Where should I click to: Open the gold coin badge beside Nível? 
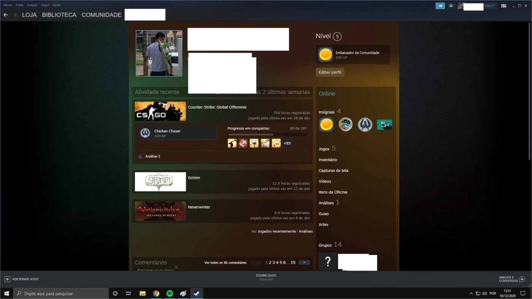[x=326, y=55]
